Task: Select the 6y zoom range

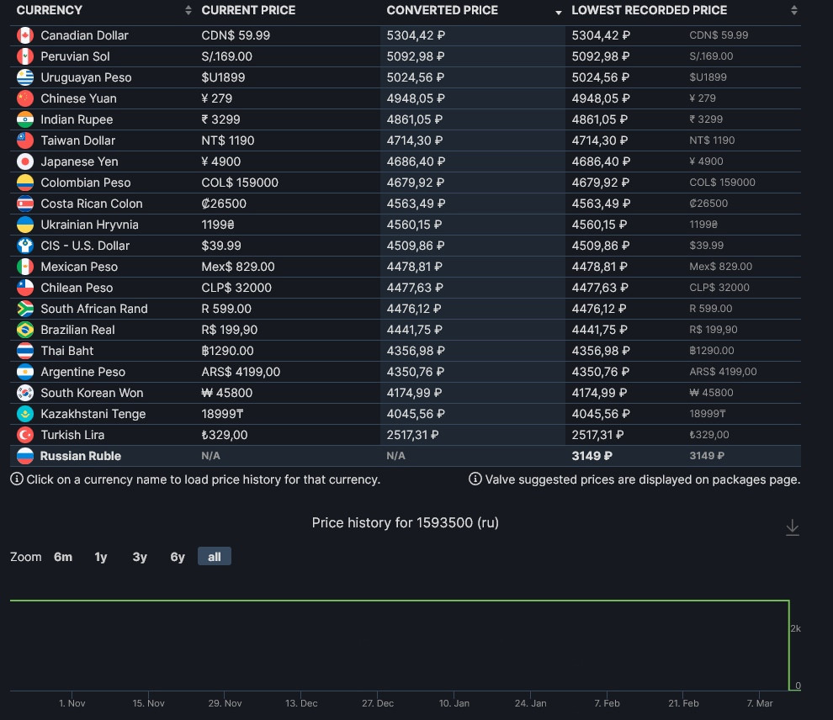Action: tap(178, 557)
